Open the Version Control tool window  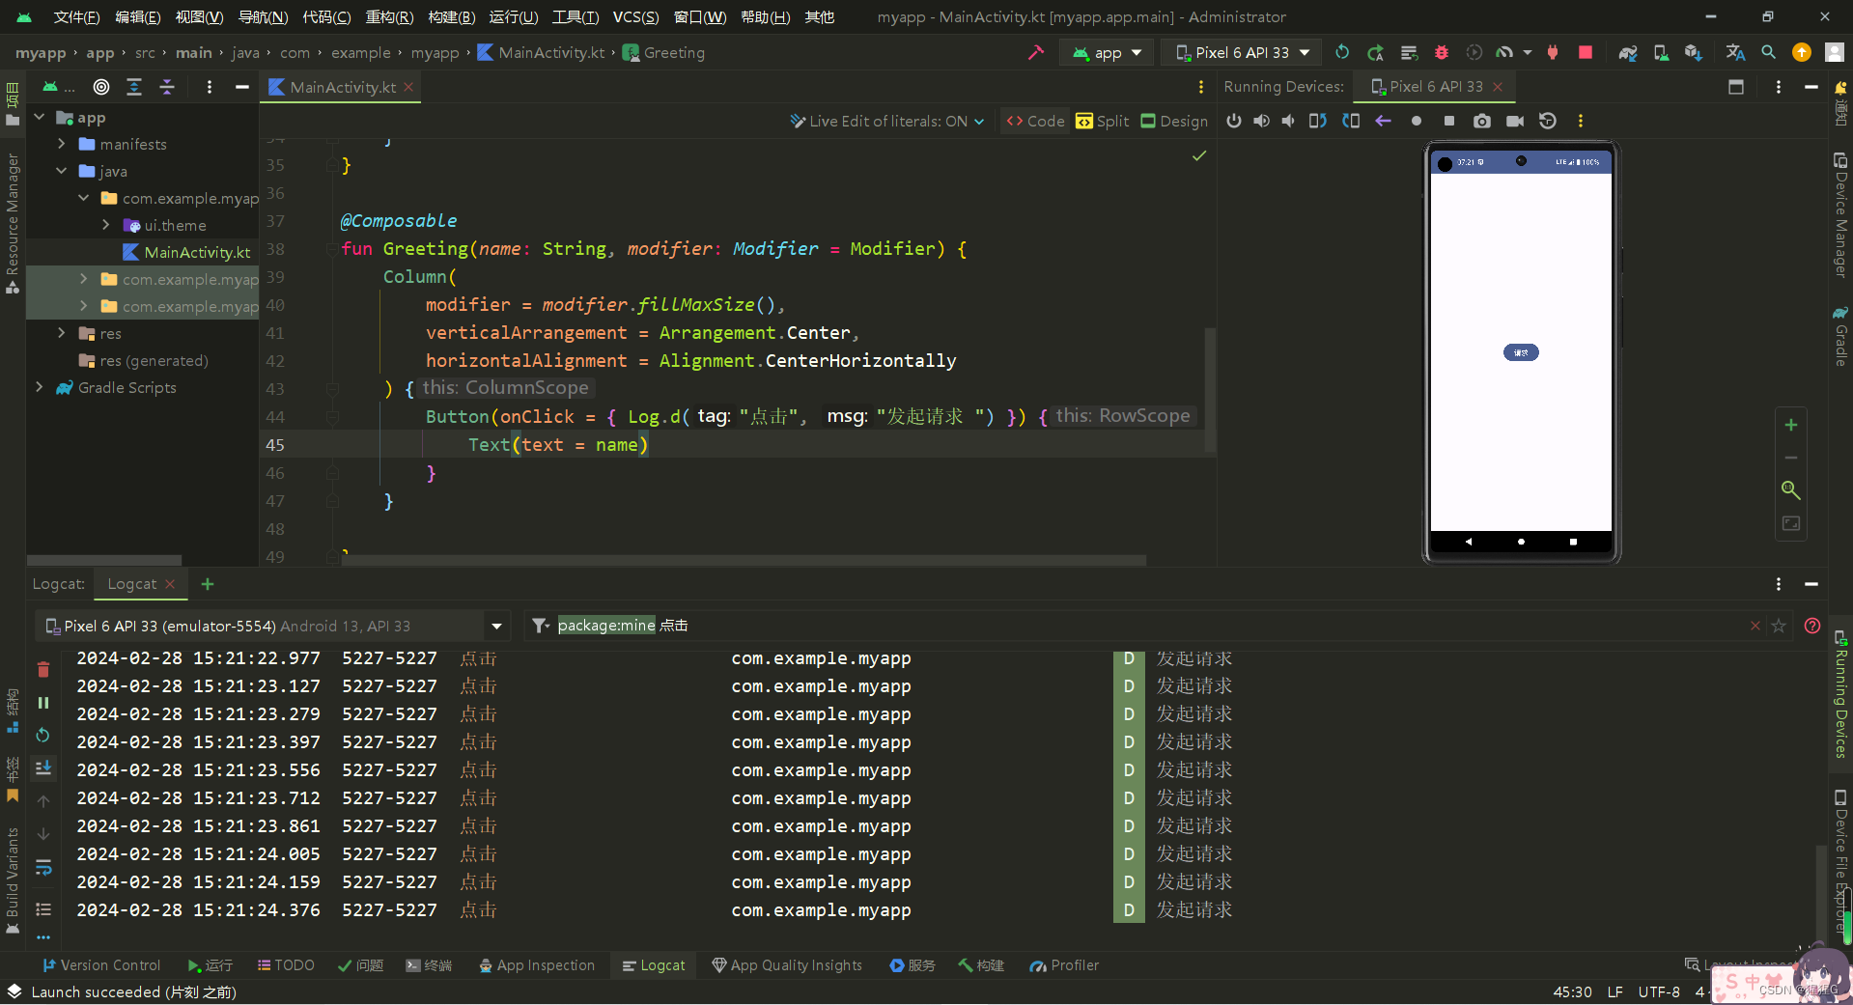click(x=101, y=965)
